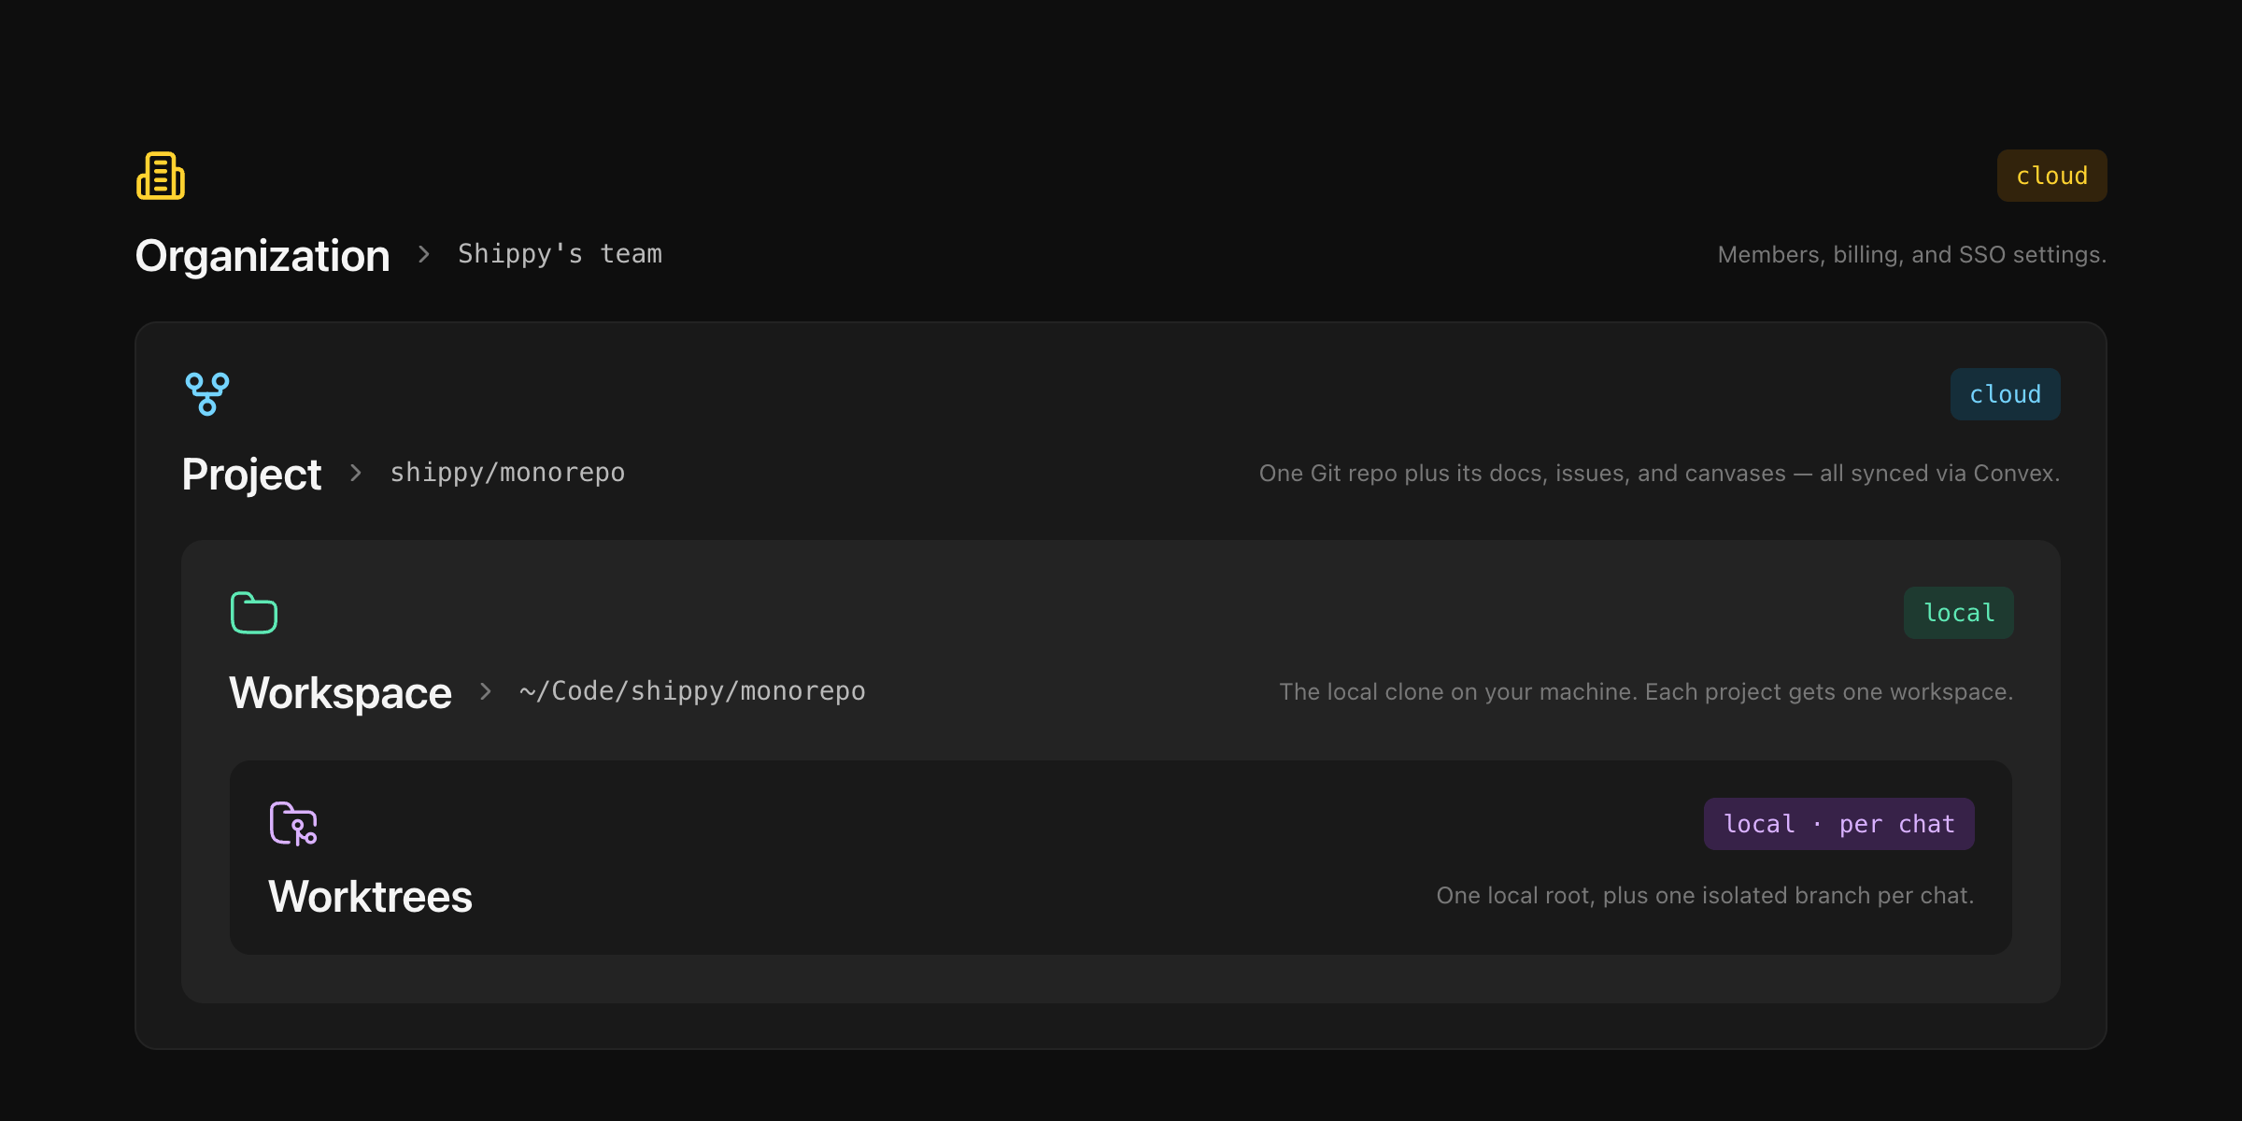Click the Workspace heading
The height and width of the screenshot is (1121, 2242).
pyautogui.click(x=340, y=693)
